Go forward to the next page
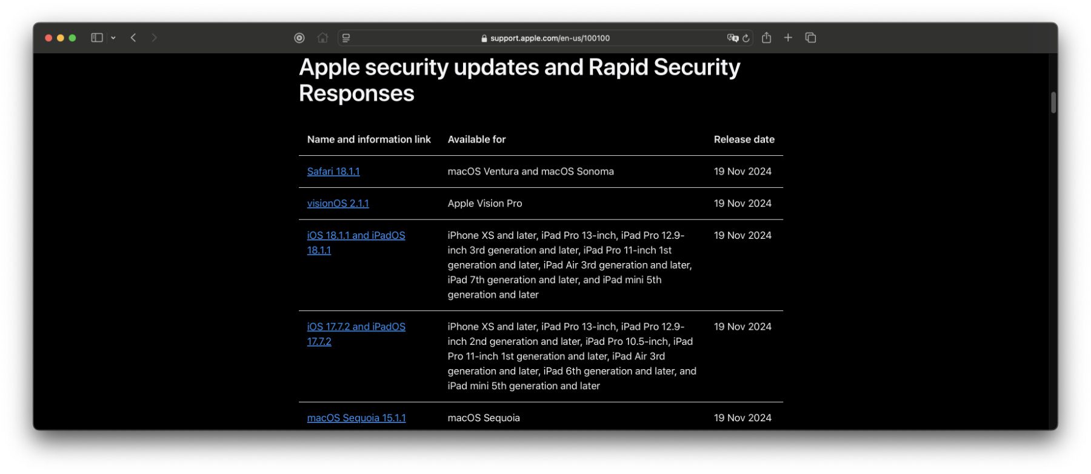The width and height of the screenshot is (1091, 474). point(155,38)
